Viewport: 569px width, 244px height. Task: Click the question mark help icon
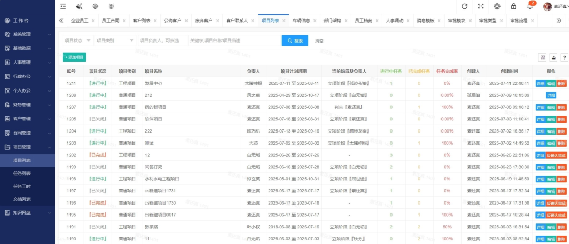click(x=564, y=57)
